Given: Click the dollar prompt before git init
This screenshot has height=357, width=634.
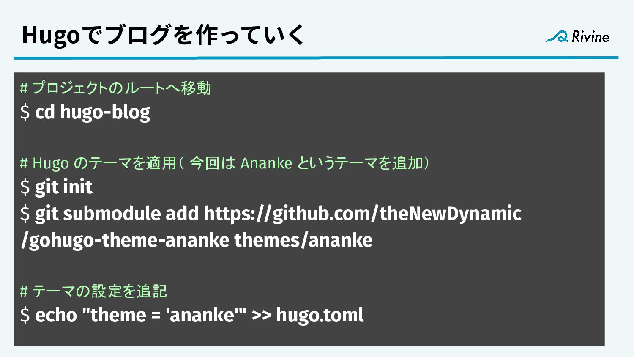Looking at the screenshot, I should 25,187.
